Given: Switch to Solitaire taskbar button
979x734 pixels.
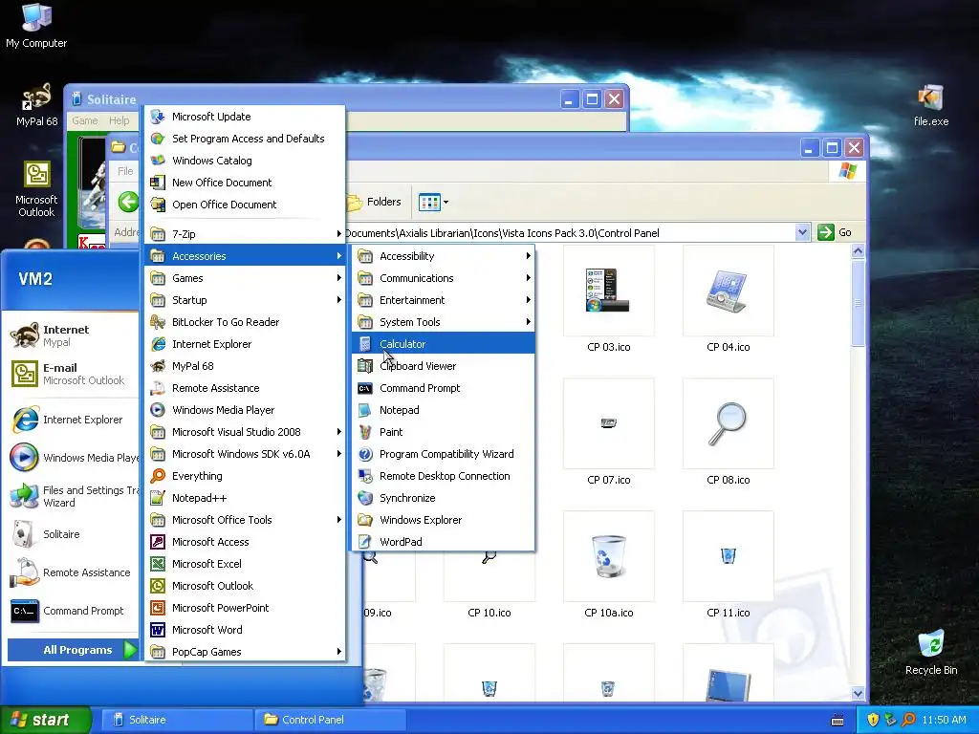Looking at the screenshot, I should 176,720.
